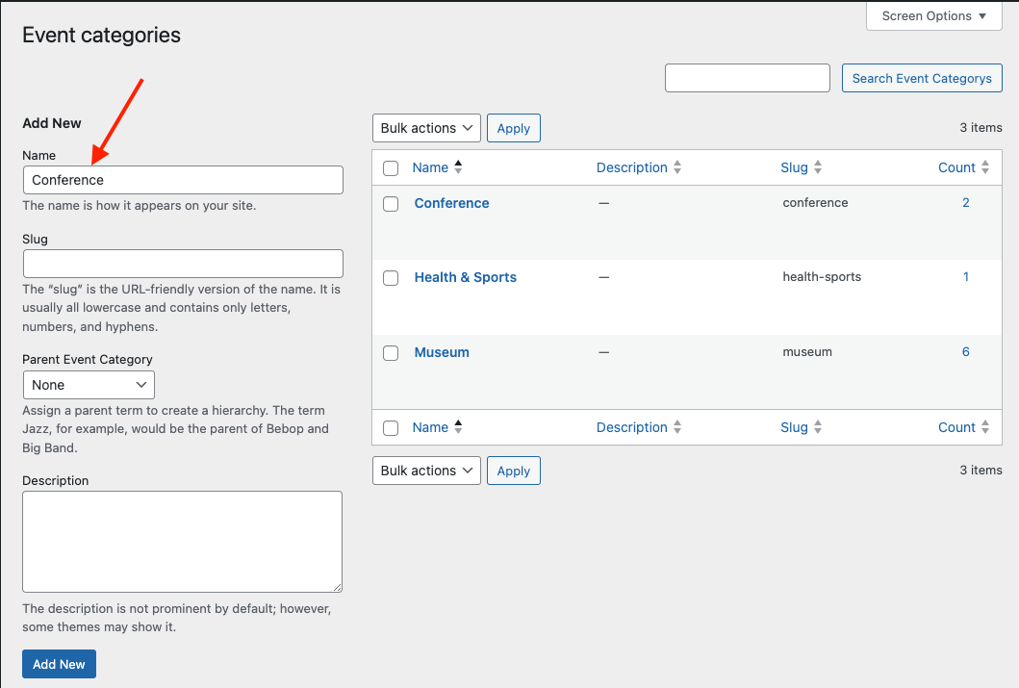Check the Museum category checkbox
The height and width of the screenshot is (688, 1019).
click(x=391, y=353)
